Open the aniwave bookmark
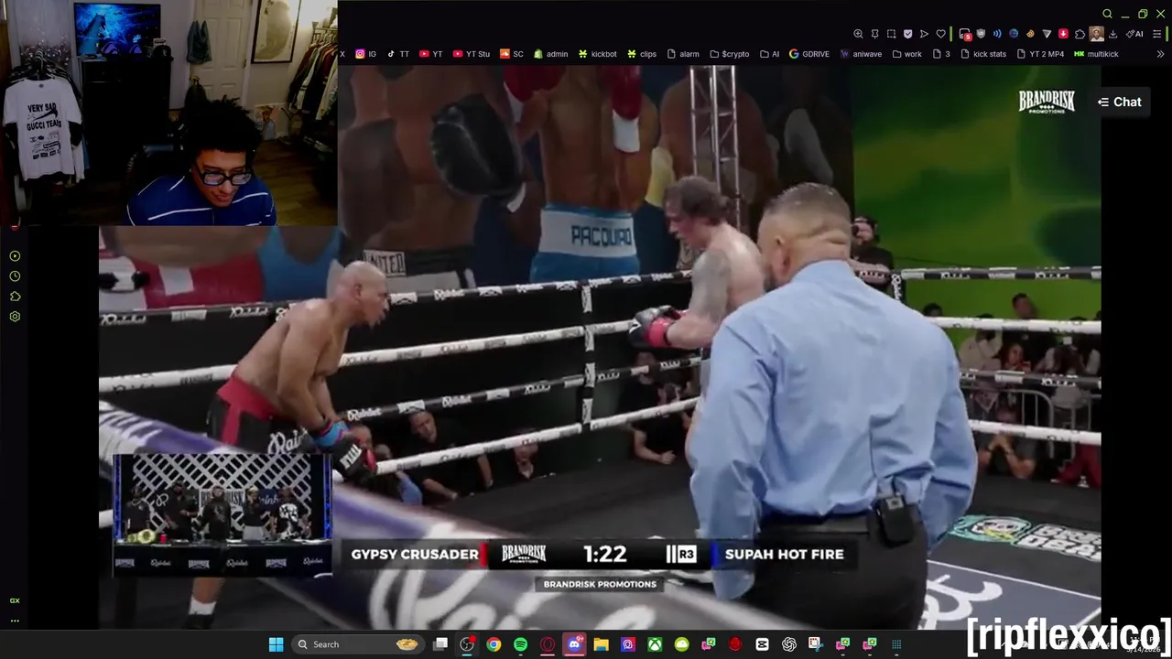The height and width of the screenshot is (659, 1172). [x=861, y=54]
